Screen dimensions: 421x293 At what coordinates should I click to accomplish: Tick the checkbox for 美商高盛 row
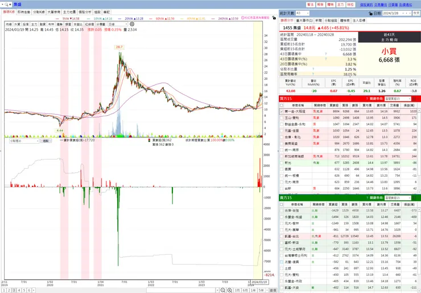282,144
